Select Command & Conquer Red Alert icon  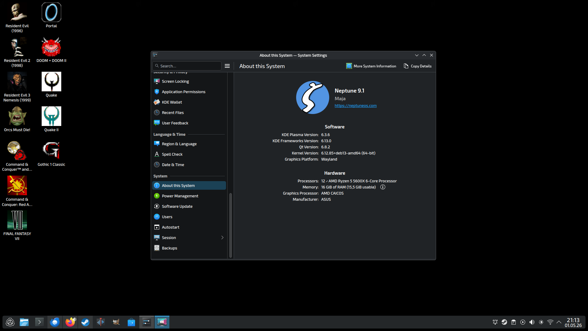coord(17,191)
